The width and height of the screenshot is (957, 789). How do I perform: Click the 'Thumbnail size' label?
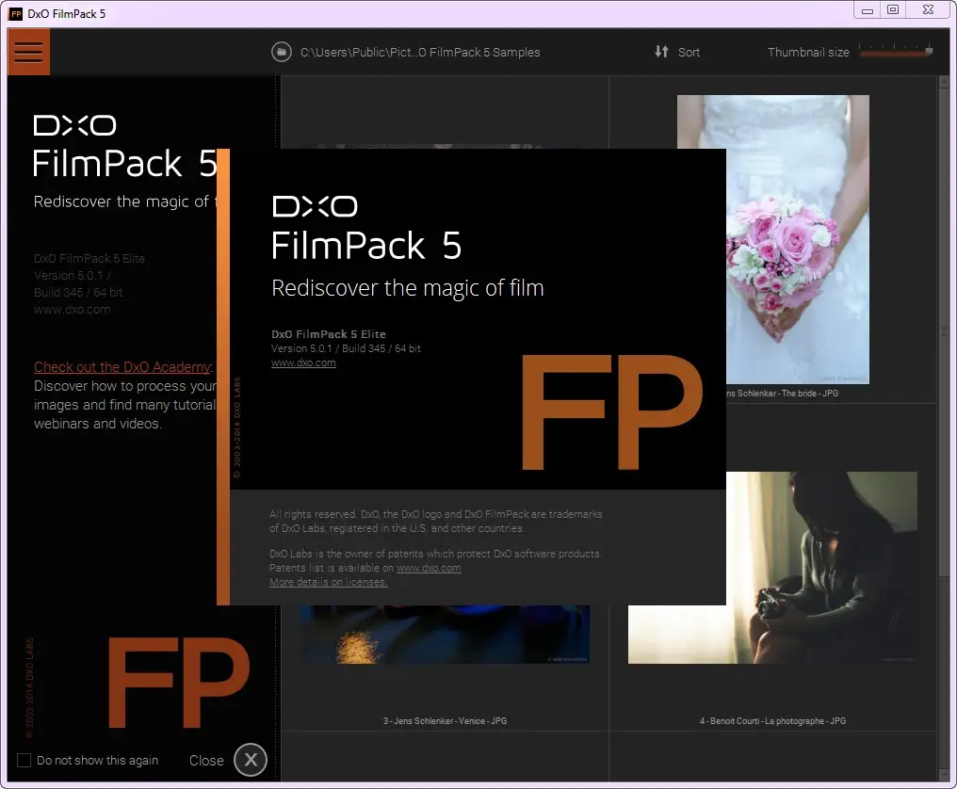coord(808,53)
